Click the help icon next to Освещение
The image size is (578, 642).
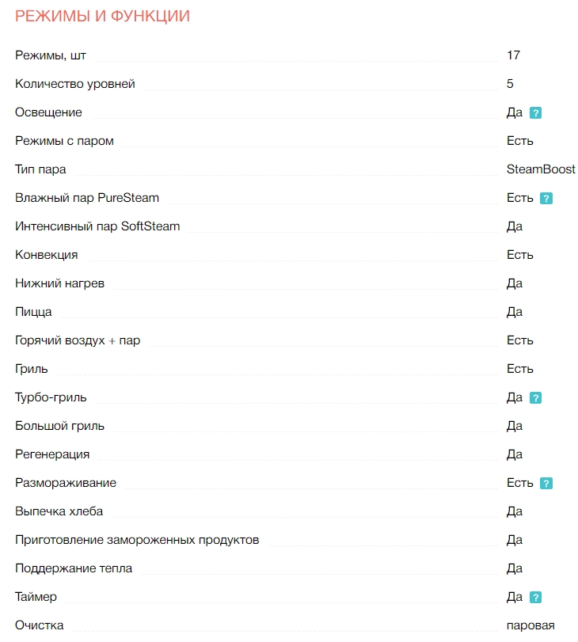pyautogui.click(x=535, y=113)
